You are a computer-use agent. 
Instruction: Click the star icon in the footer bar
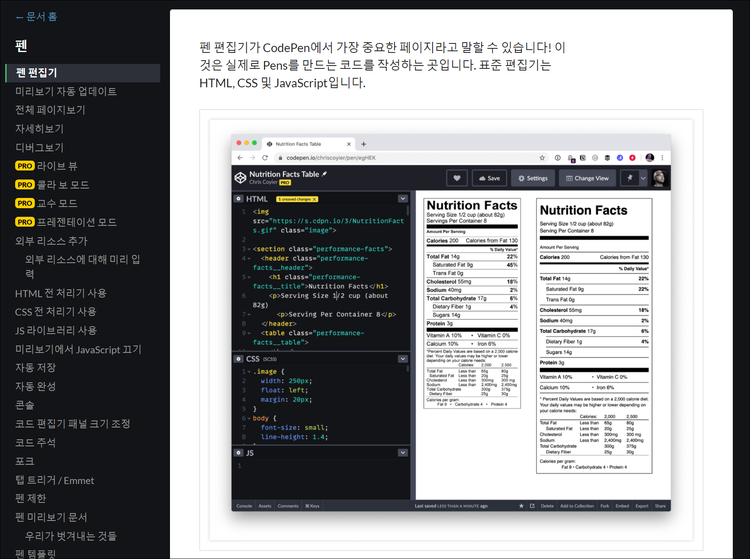point(521,506)
